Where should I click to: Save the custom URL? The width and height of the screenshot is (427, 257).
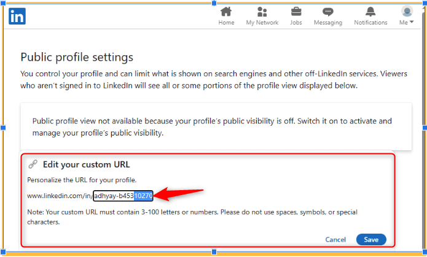tap(371, 239)
